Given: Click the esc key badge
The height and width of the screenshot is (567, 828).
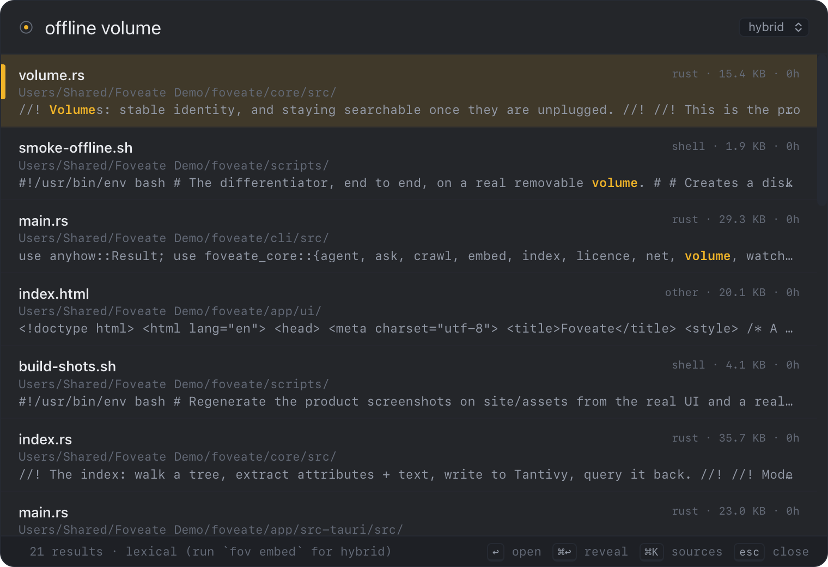Looking at the screenshot, I should tap(749, 552).
